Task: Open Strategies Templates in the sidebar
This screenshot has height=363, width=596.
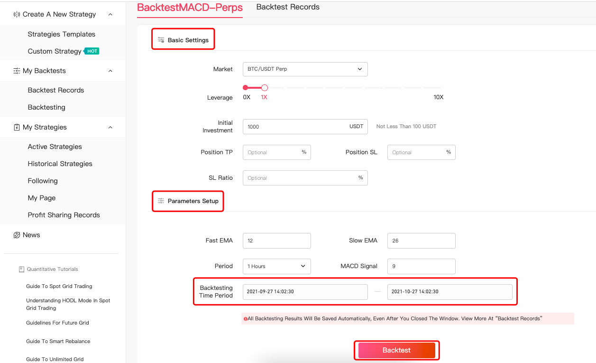Action: 61,34
